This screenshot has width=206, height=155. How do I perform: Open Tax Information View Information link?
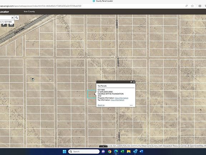[117, 100]
